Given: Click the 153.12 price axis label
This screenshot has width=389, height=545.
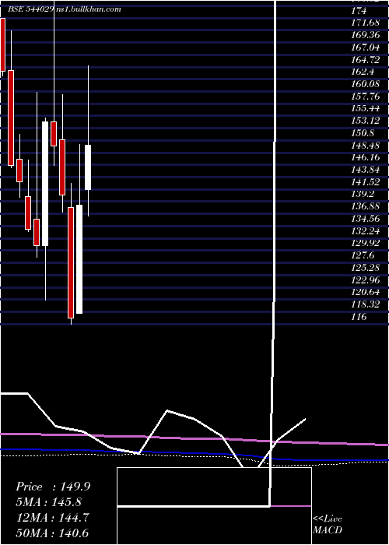Looking at the screenshot, I should (366, 121).
